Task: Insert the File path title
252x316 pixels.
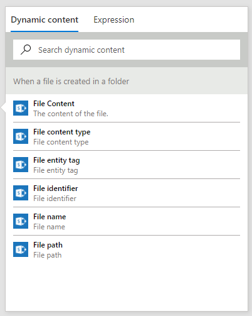Action: coord(48,245)
